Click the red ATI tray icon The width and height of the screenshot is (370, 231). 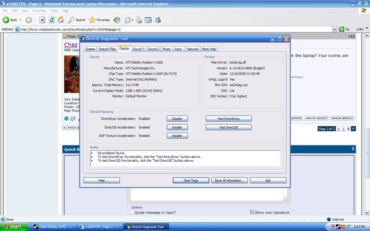pos(344,227)
